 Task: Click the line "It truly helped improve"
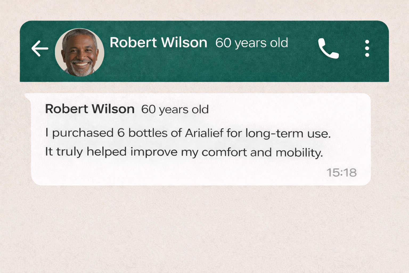pos(184,152)
